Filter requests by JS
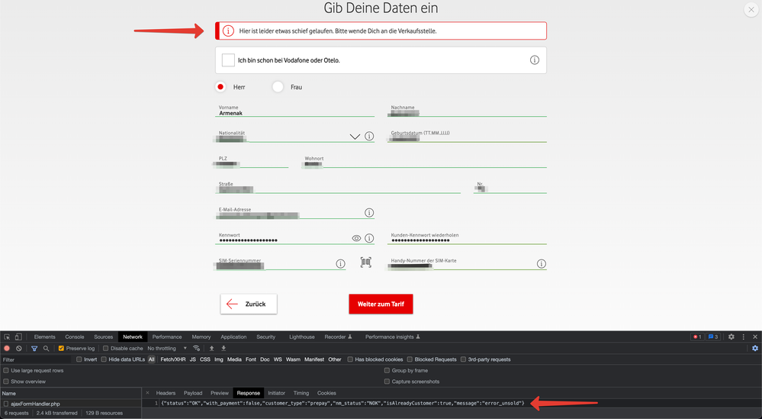This screenshot has width=762, height=419. [x=193, y=359]
